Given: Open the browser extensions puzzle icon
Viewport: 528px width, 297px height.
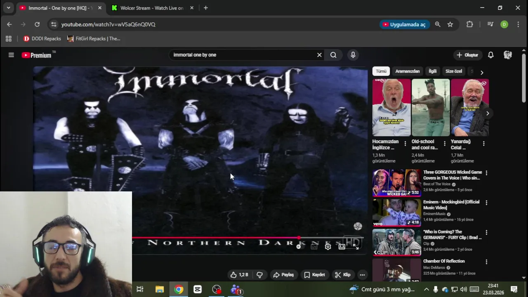Looking at the screenshot, I should (469, 24).
